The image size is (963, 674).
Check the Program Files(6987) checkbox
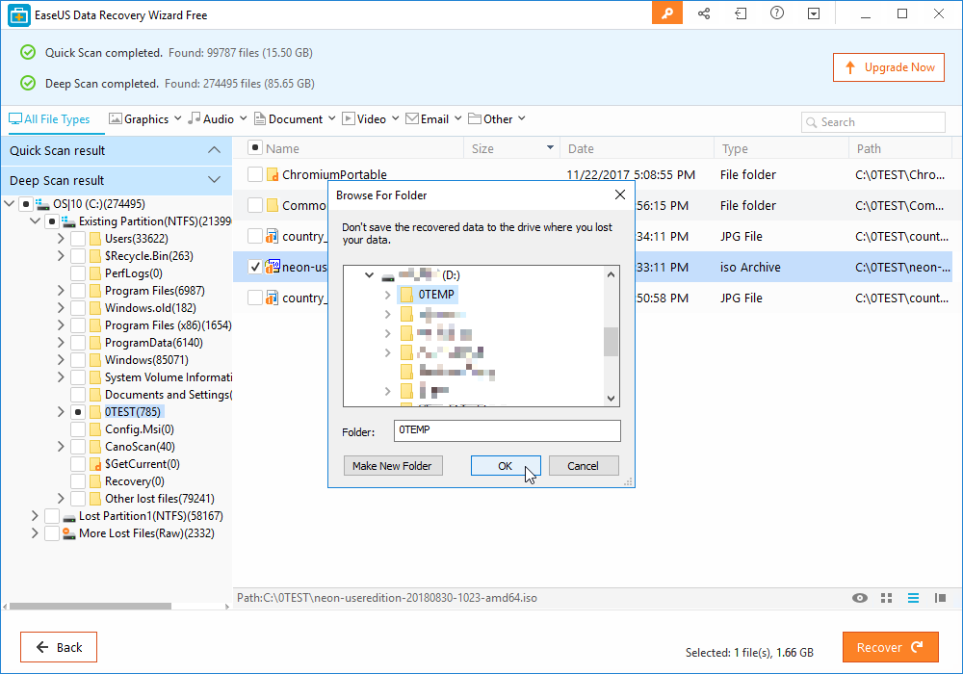click(x=78, y=291)
